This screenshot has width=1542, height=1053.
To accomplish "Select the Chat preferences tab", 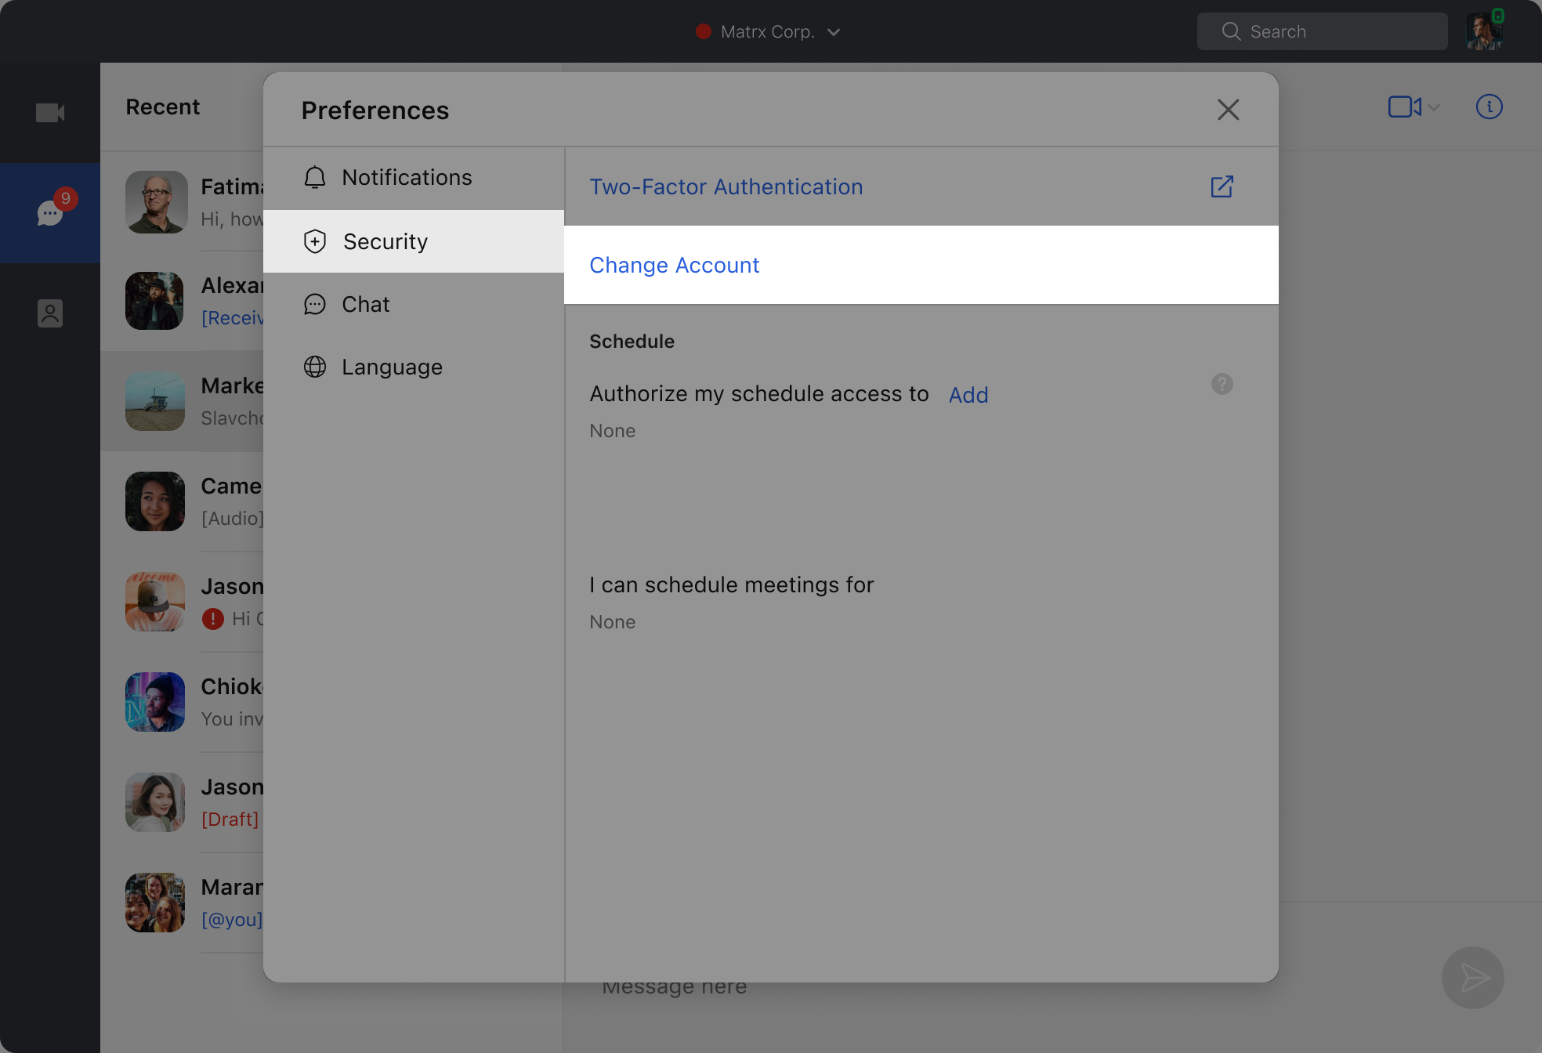I will pos(365,304).
